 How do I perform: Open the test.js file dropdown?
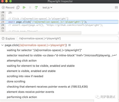(x=47, y=7)
